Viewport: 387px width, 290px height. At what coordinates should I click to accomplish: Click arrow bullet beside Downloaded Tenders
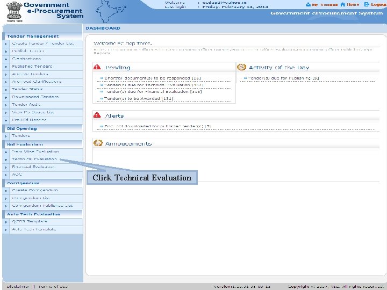click(6, 97)
